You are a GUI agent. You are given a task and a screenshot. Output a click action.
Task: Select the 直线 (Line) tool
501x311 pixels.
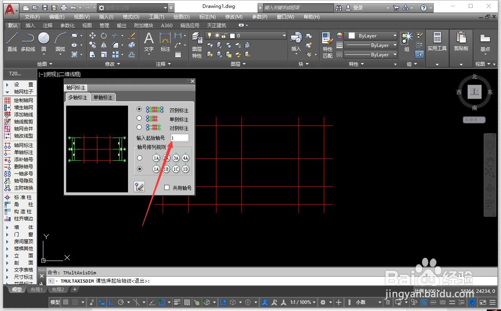[12, 42]
